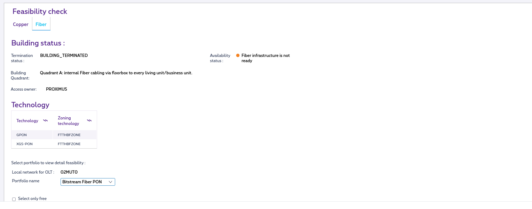Click the Local network for OLT label
The image size is (532, 209).
(33, 172)
